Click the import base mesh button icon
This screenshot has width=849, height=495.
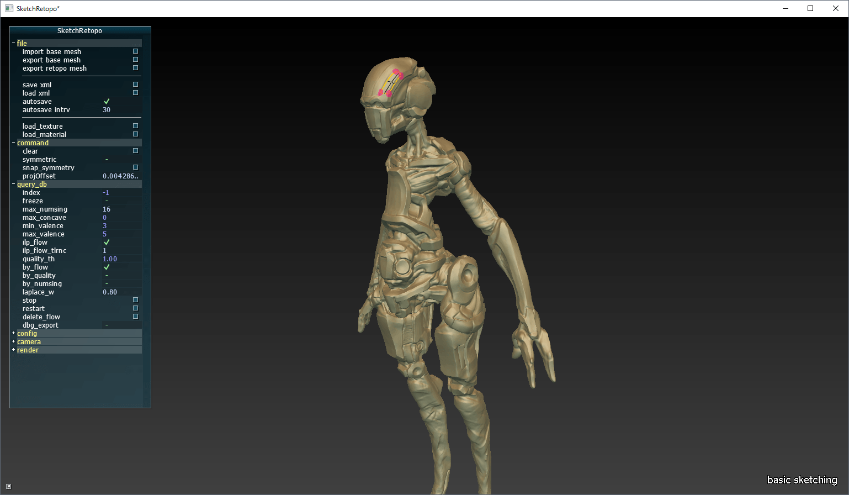[x=135, y=51]
